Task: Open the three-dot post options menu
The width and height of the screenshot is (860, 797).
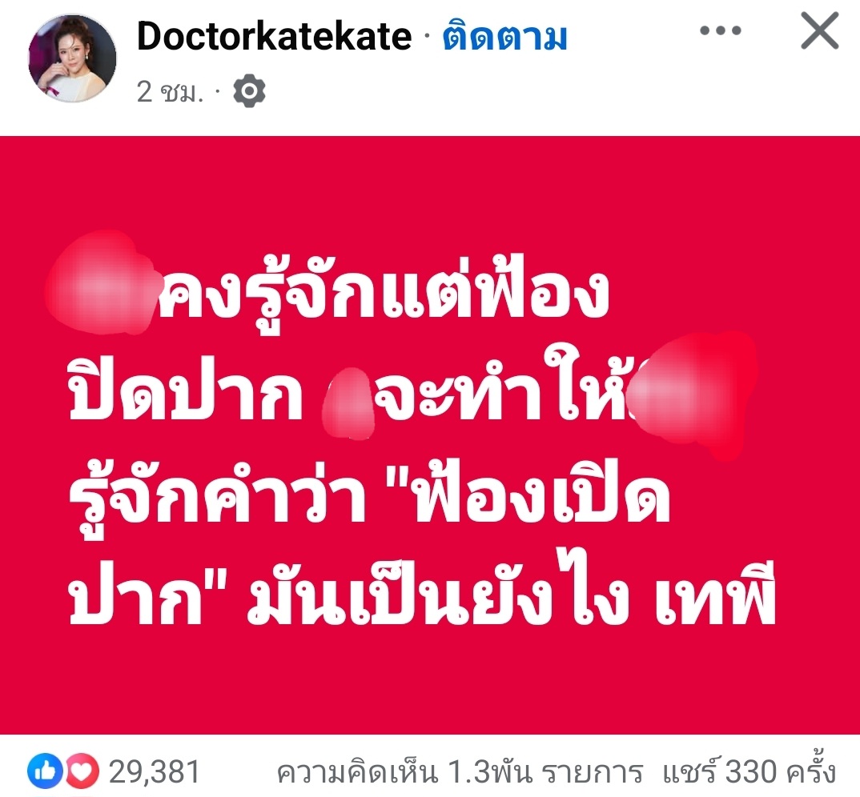Action: 720,30
